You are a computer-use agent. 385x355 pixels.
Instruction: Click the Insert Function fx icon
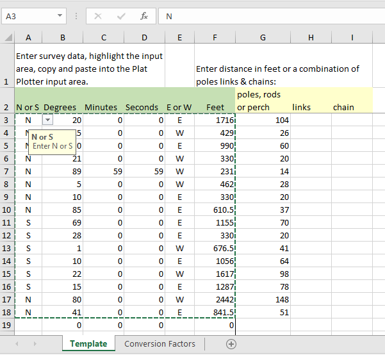(144, 16)
